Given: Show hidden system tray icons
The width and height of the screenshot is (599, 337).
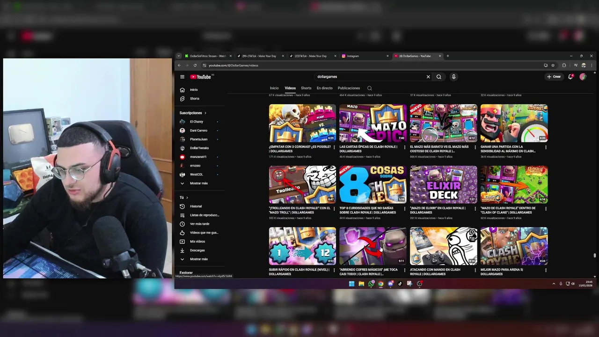Looking at the screenshot, I should [x=554, y=284].
